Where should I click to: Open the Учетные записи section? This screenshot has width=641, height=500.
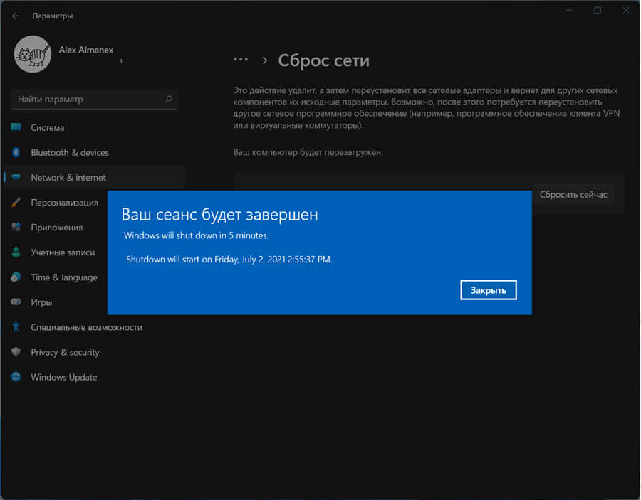pyautogui.click(x=63, y=252)
